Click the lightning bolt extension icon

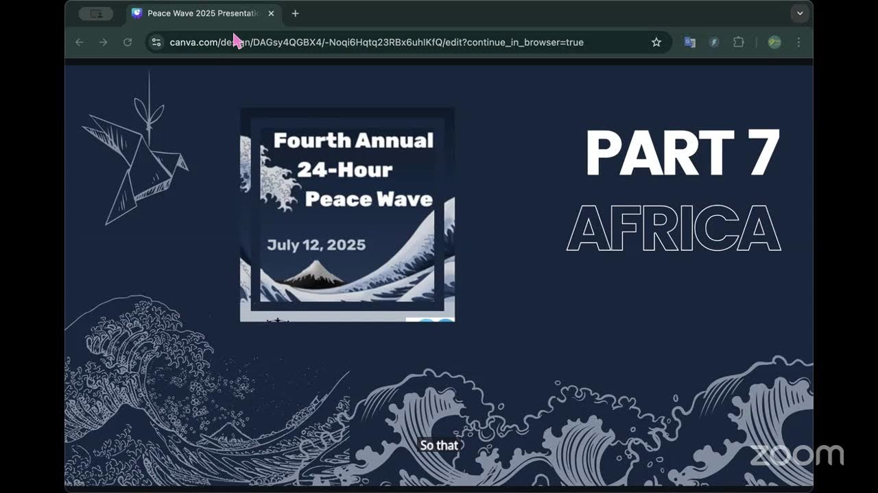[714, 42]
